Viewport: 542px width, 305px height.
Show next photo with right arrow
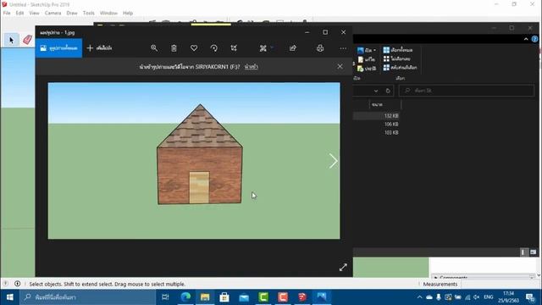(x=333, y=161)
